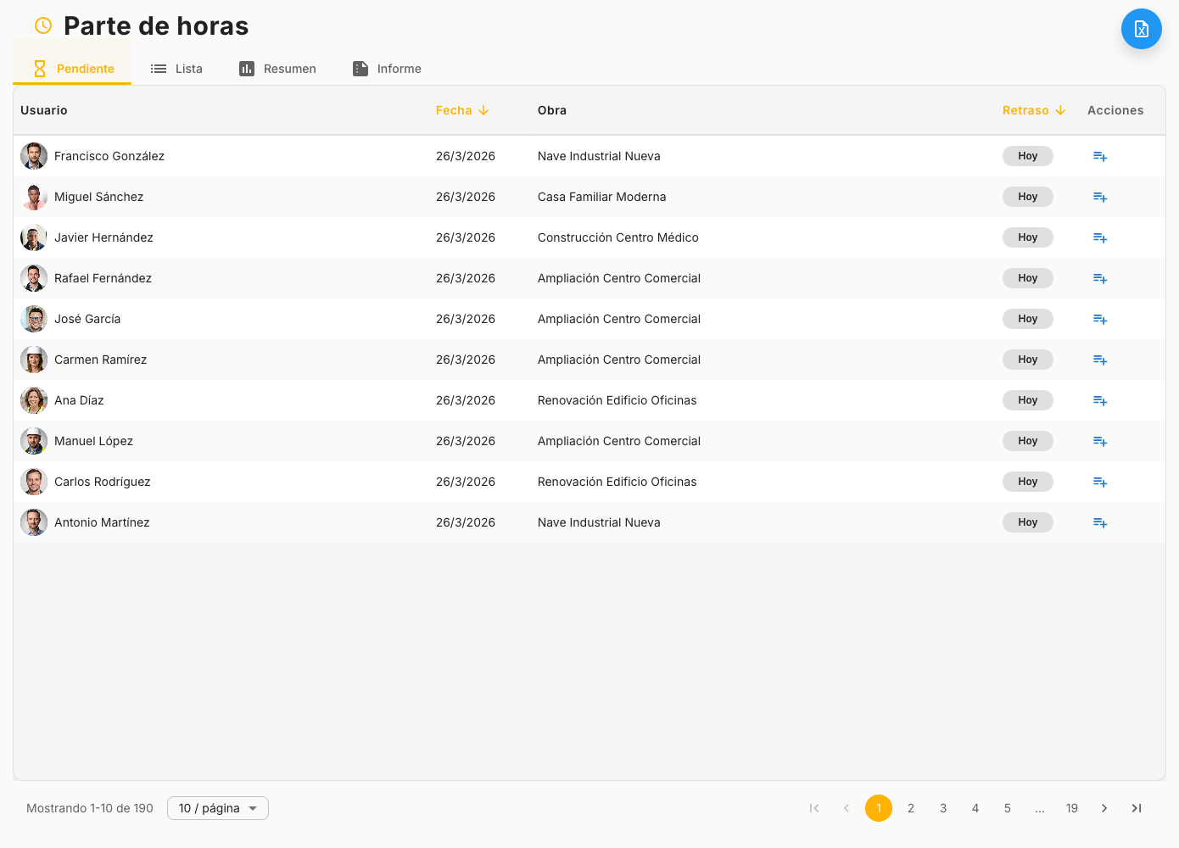Go to page 2
The height and width of the screenshot is (848, 1179).
910,808
